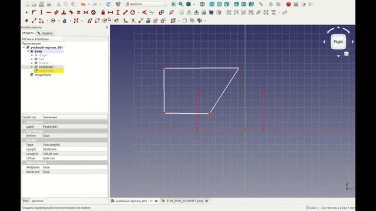This screenshot has width=376, height=211.
Task: Apply the lock constraint padlock icon
Action: (x=103, y=12)
